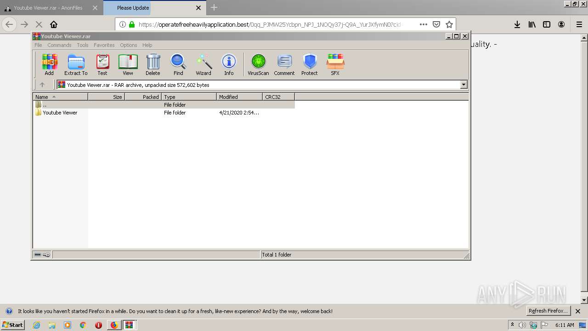Dismiss the Firefox refresh notification bar
588x331 pixels.
click(578, 311)
